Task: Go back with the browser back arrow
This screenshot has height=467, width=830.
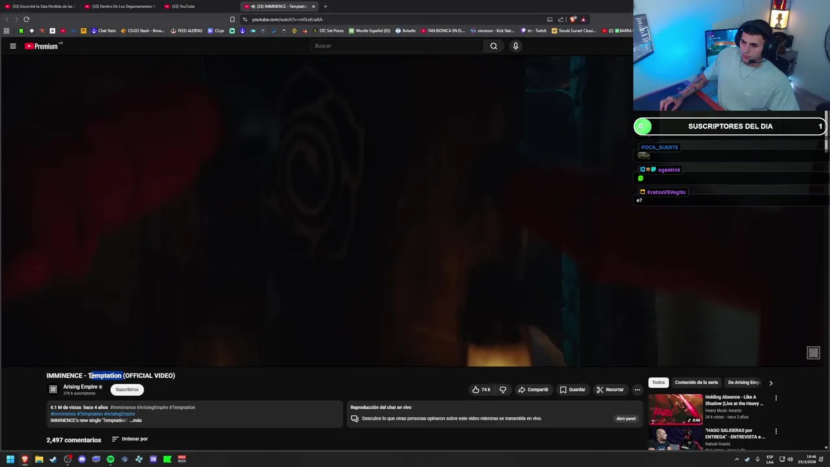Action: [x=7, y=19]
